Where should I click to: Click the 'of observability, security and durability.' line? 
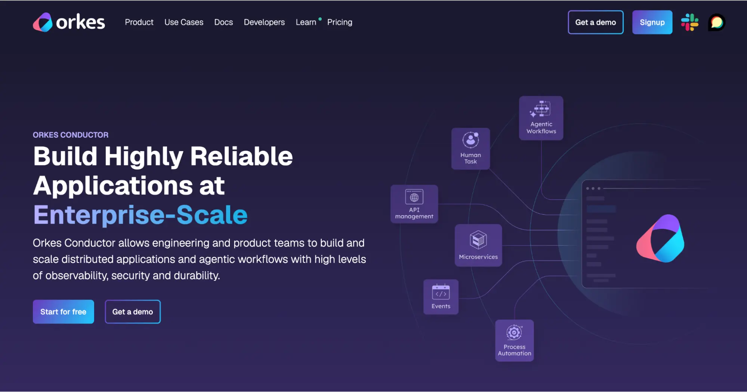pos(126,276)
